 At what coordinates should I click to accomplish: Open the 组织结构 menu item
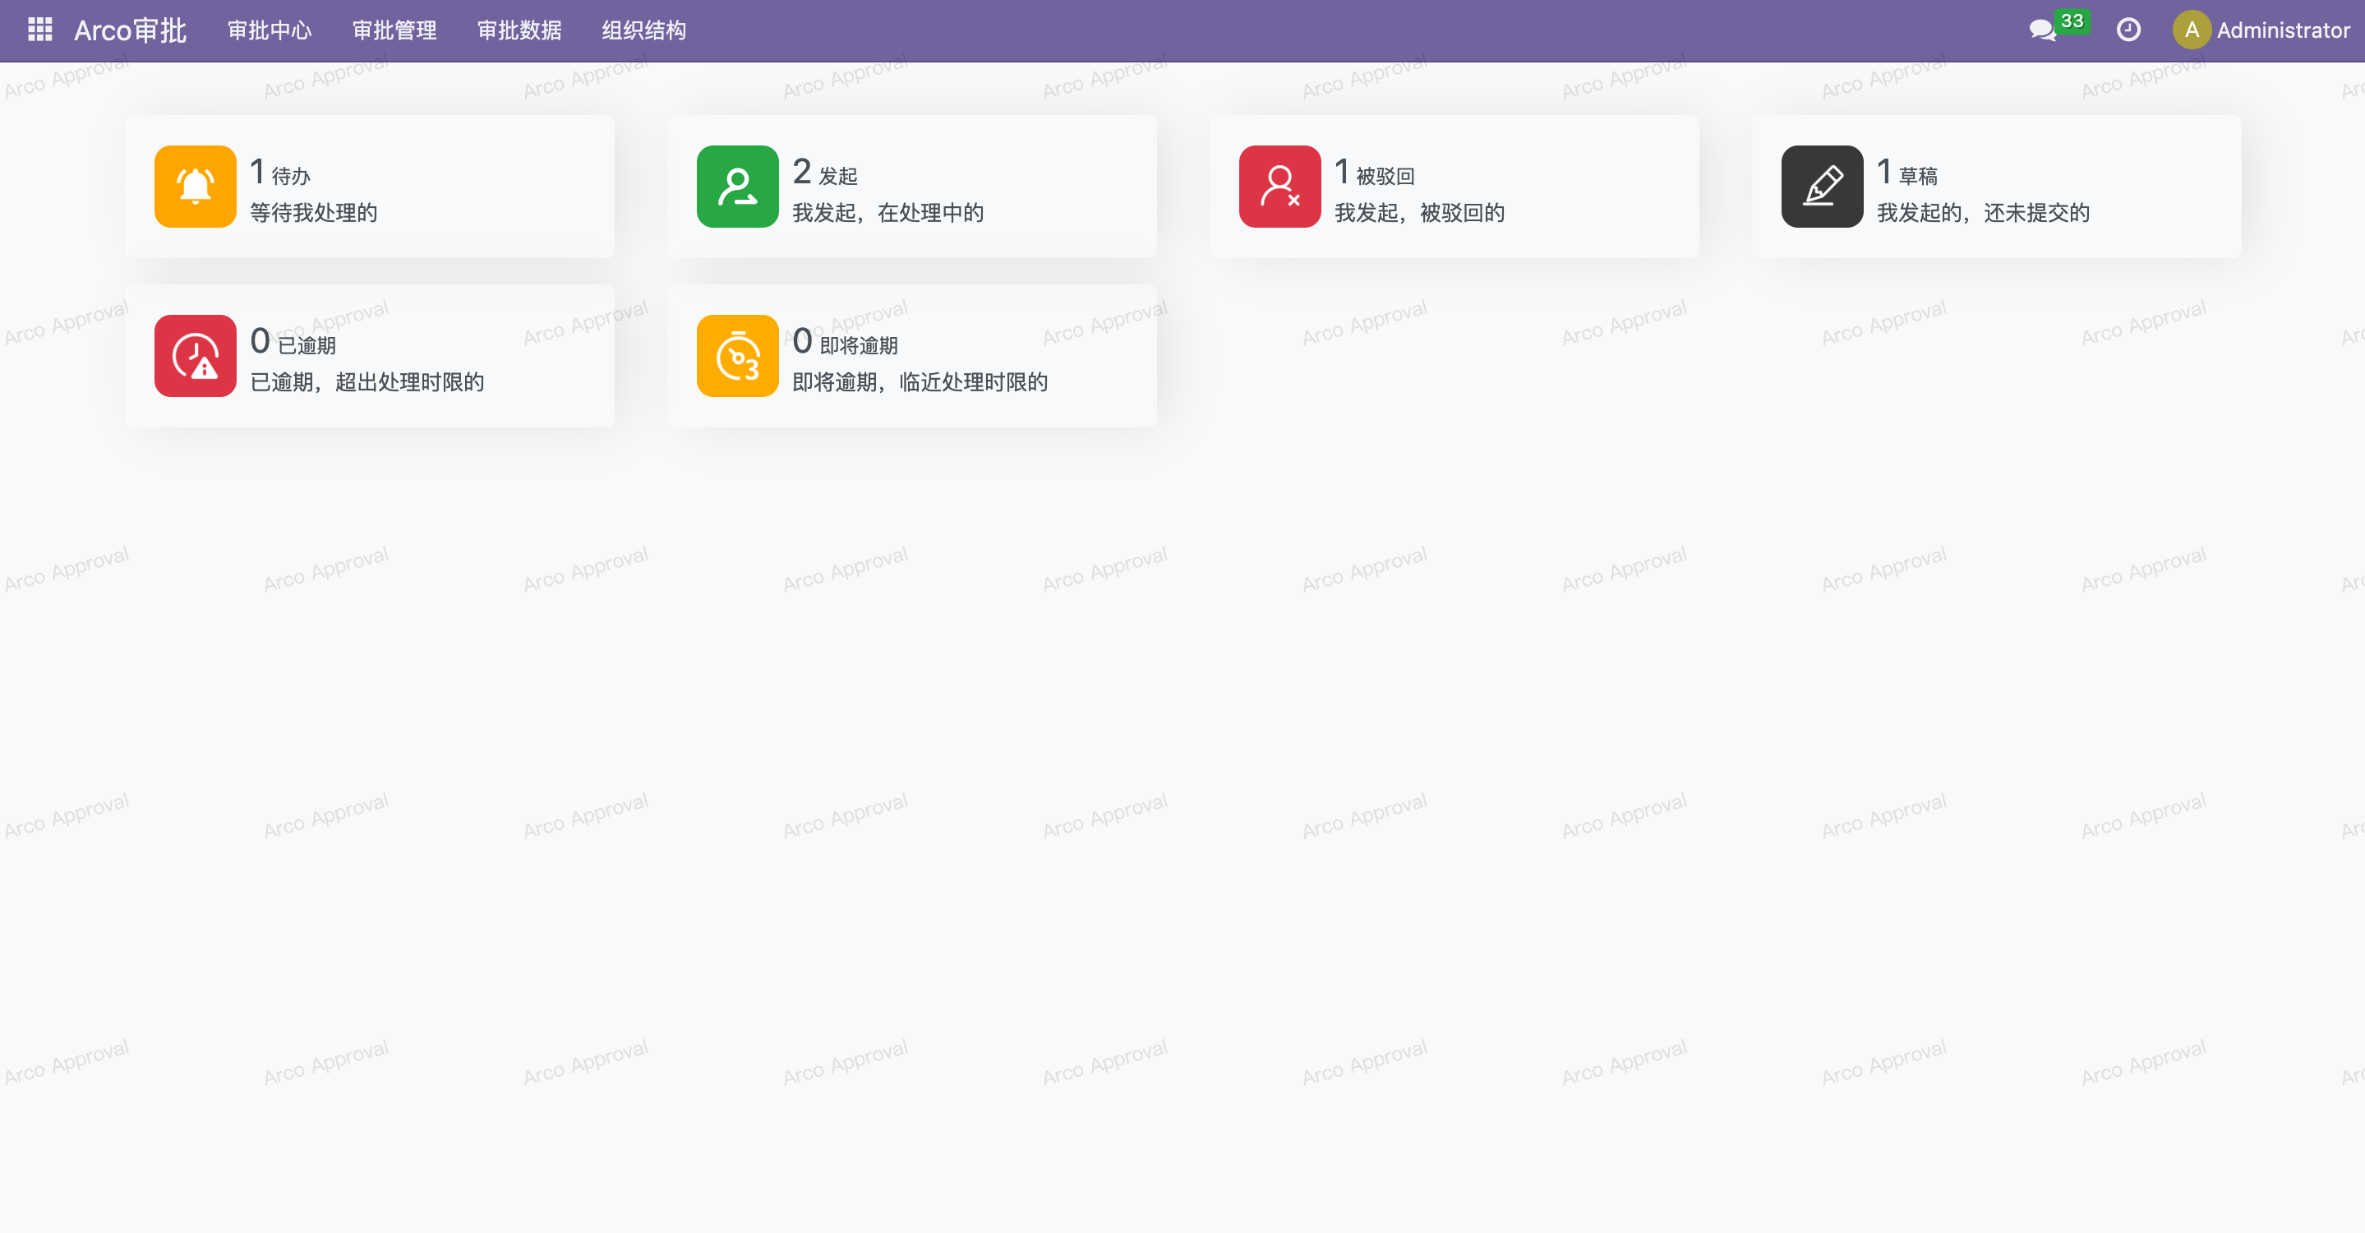click(x=643, y=30)
